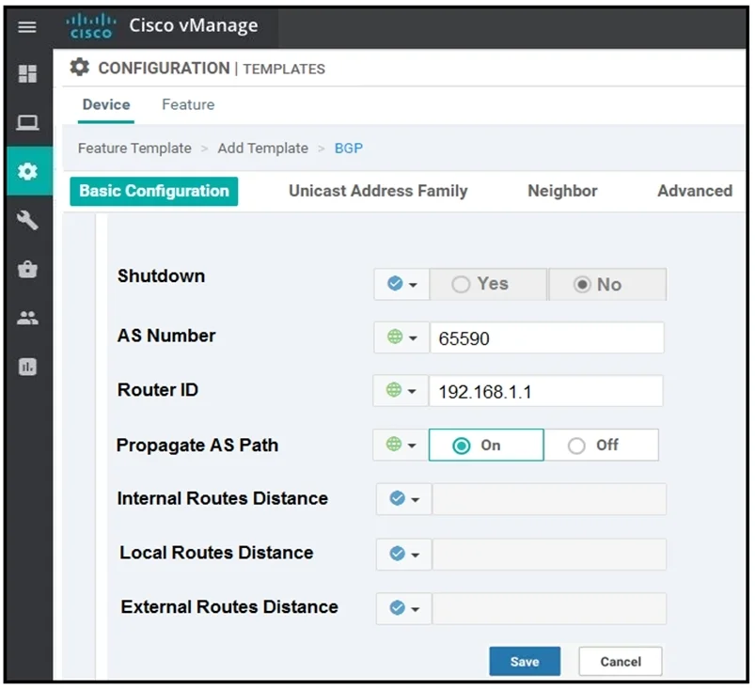The width and height of the screenshot is (755, 689).
Task: Open the Administration people icon in sidebar
Action: coord(27,318)
